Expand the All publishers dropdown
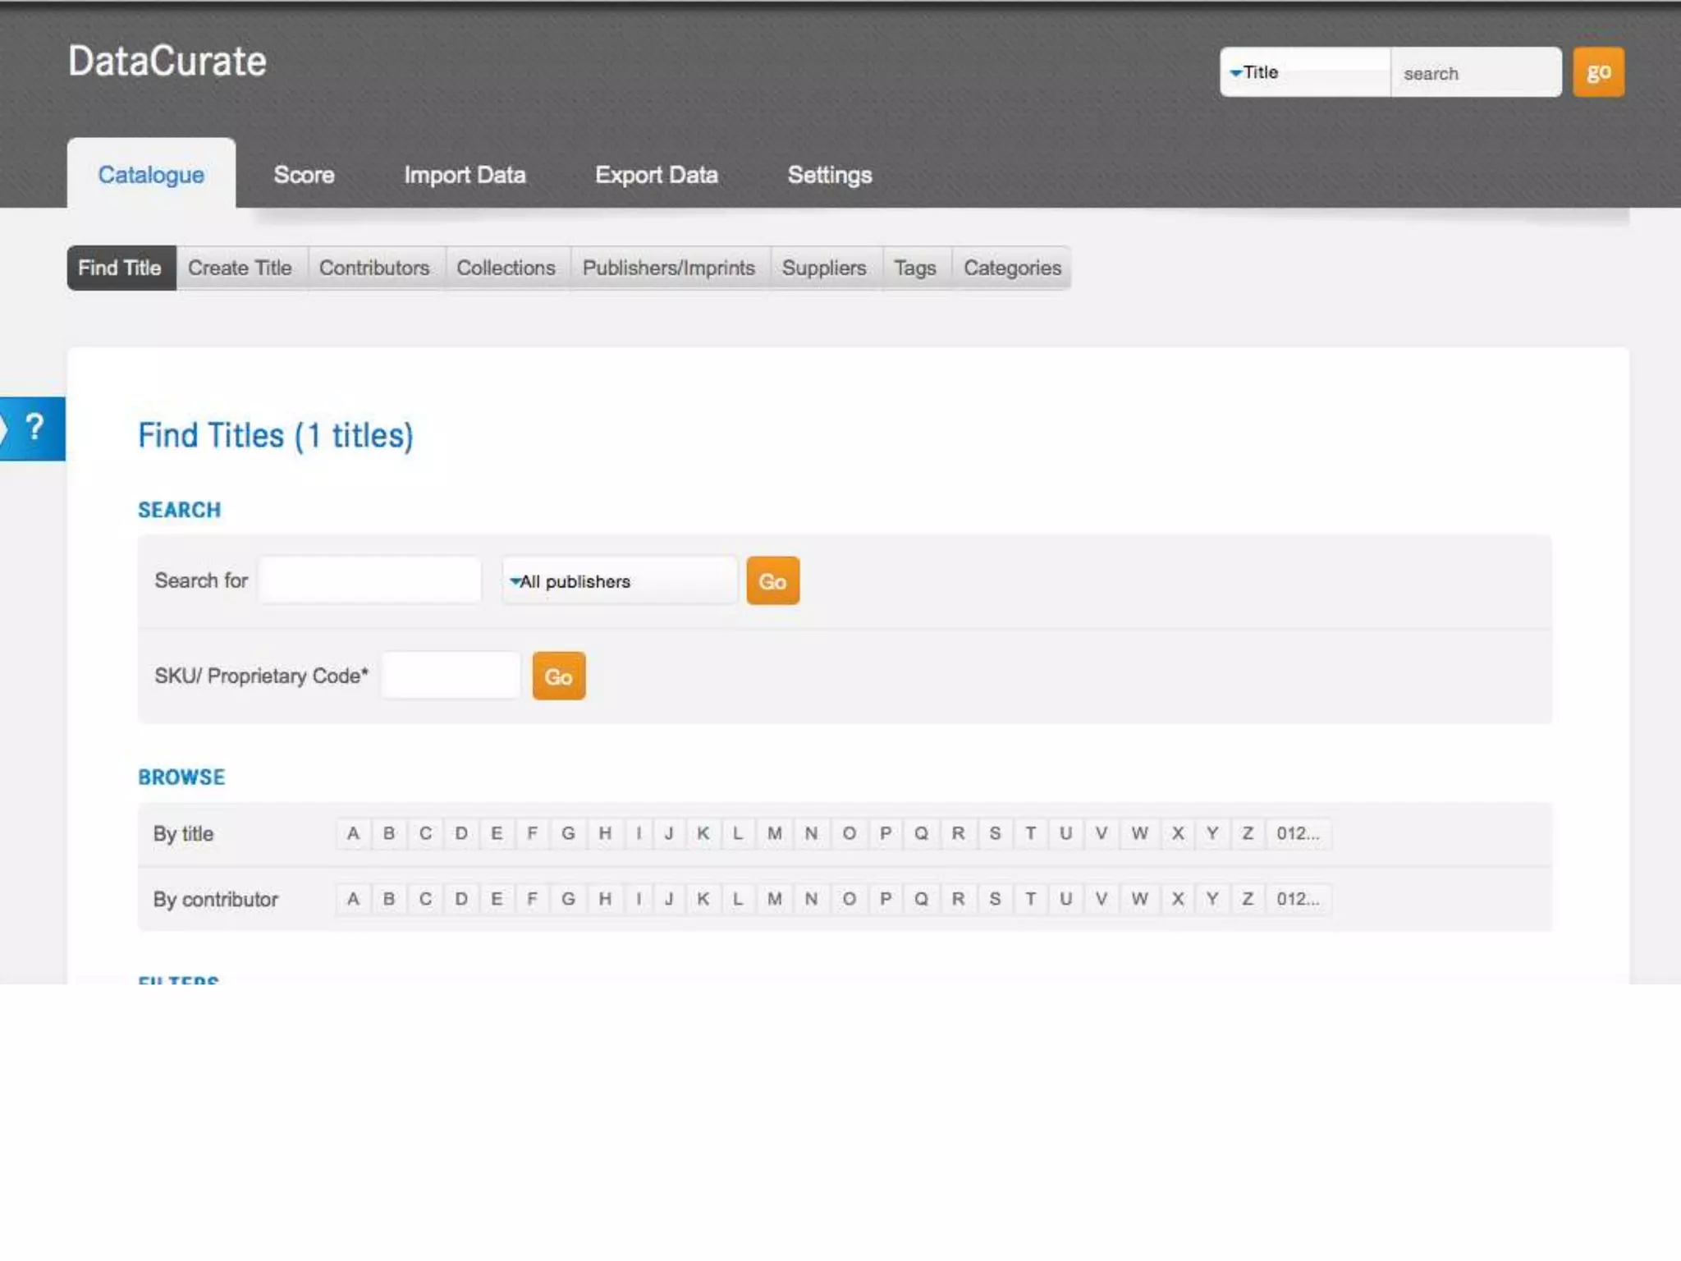 point(619,581)
